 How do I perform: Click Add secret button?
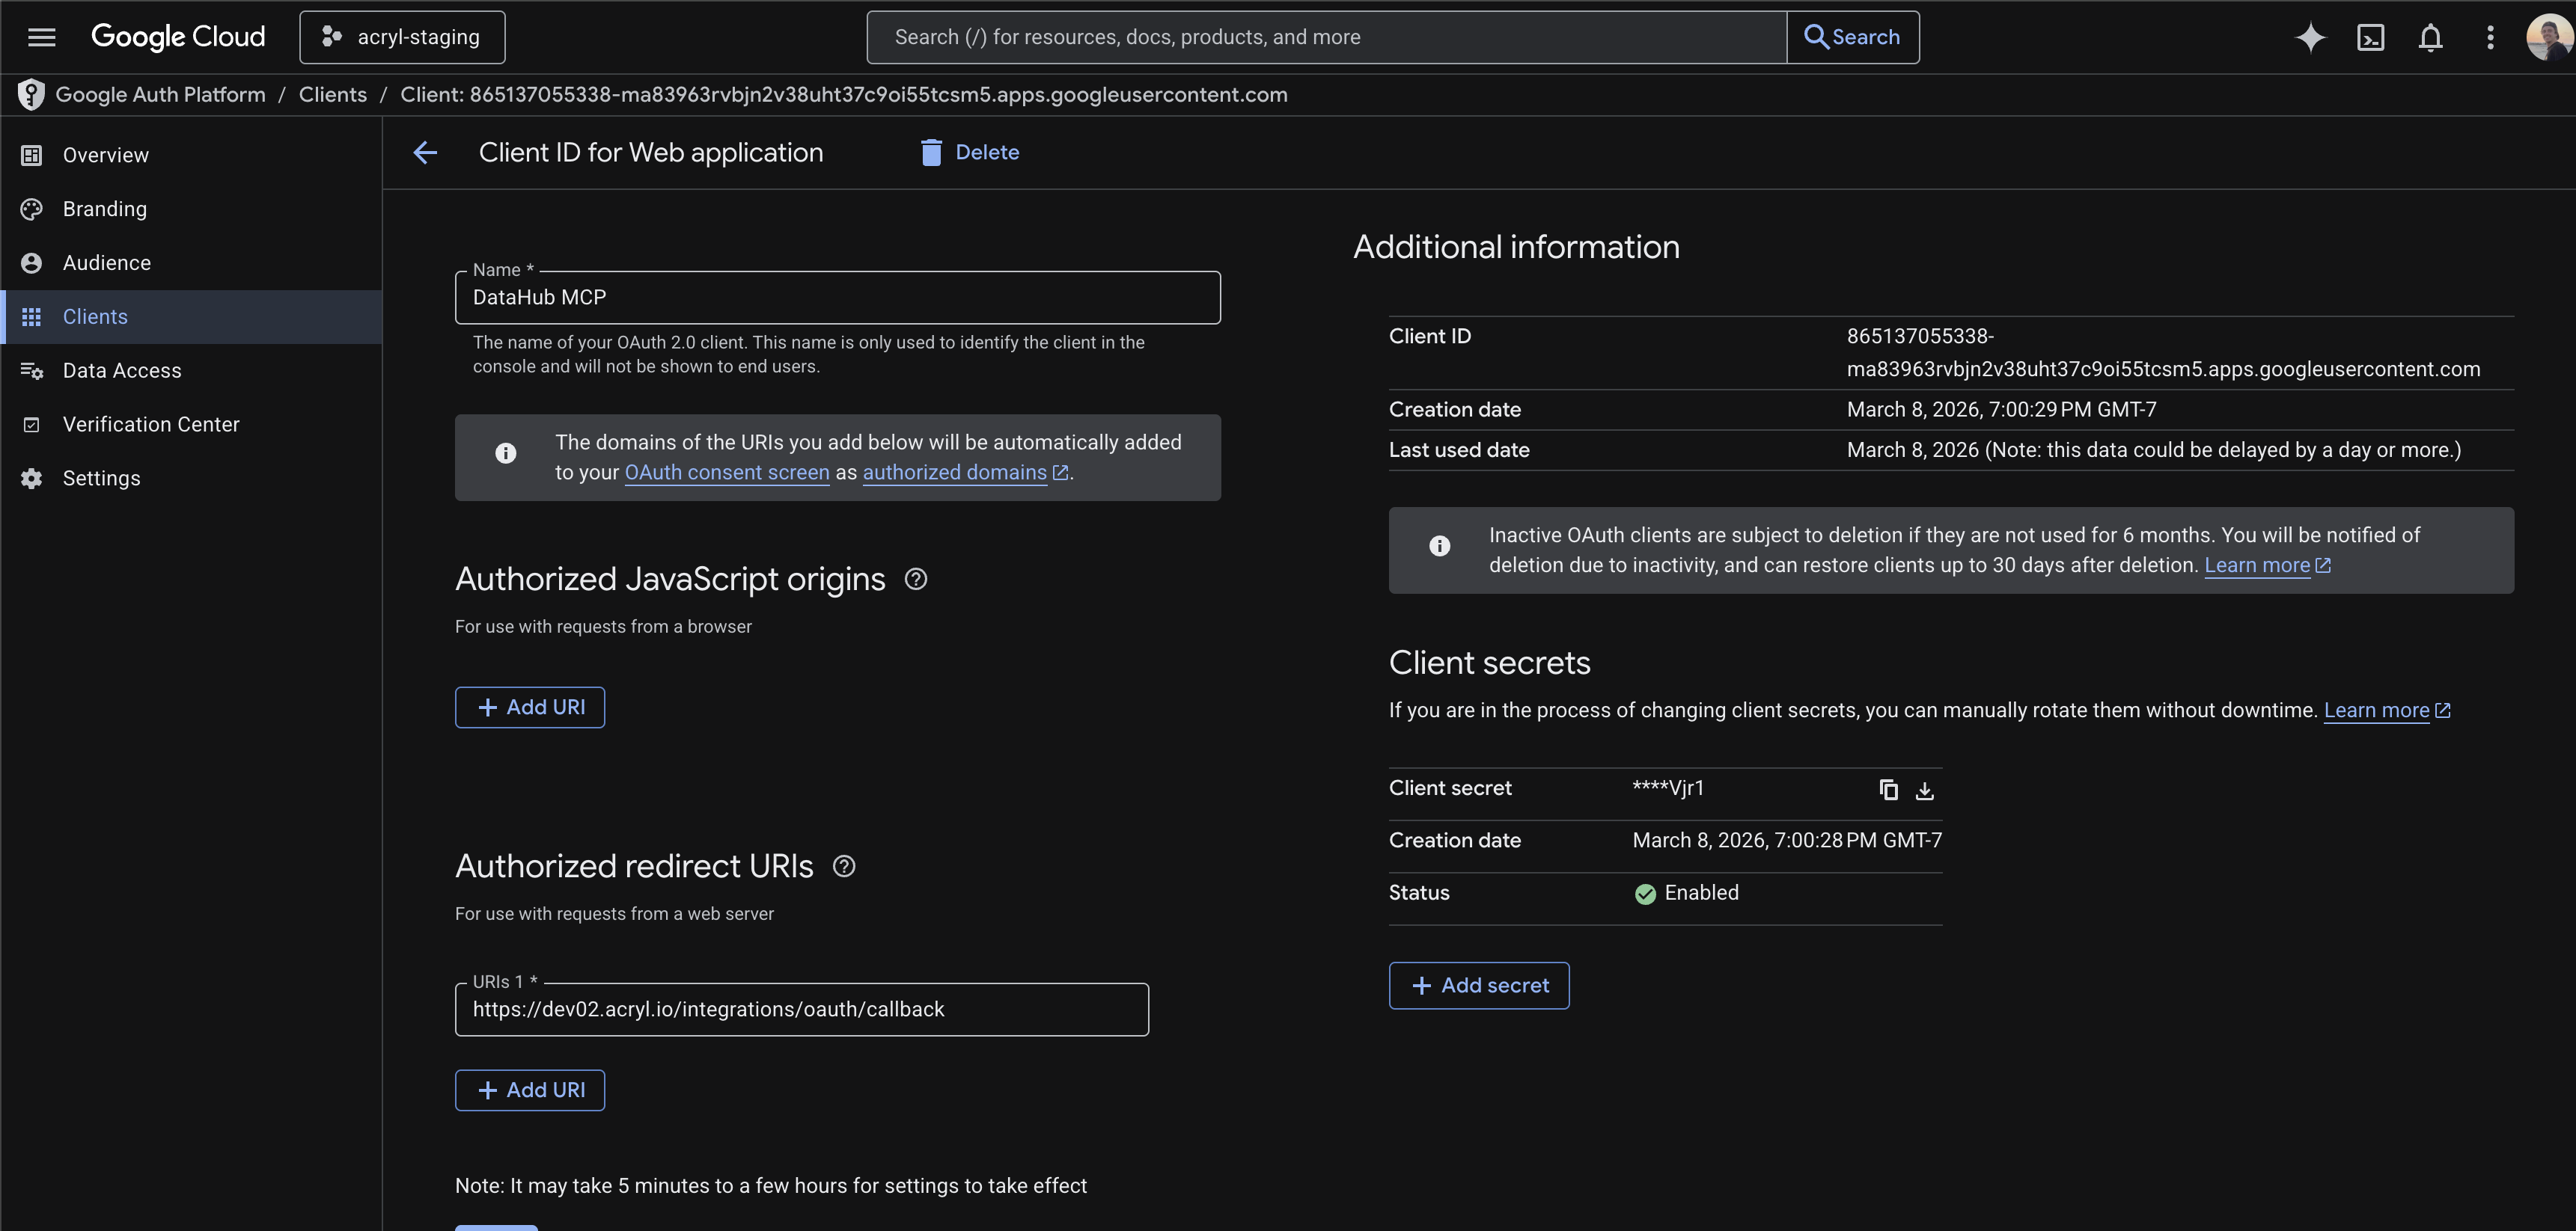click(1479, 985)
